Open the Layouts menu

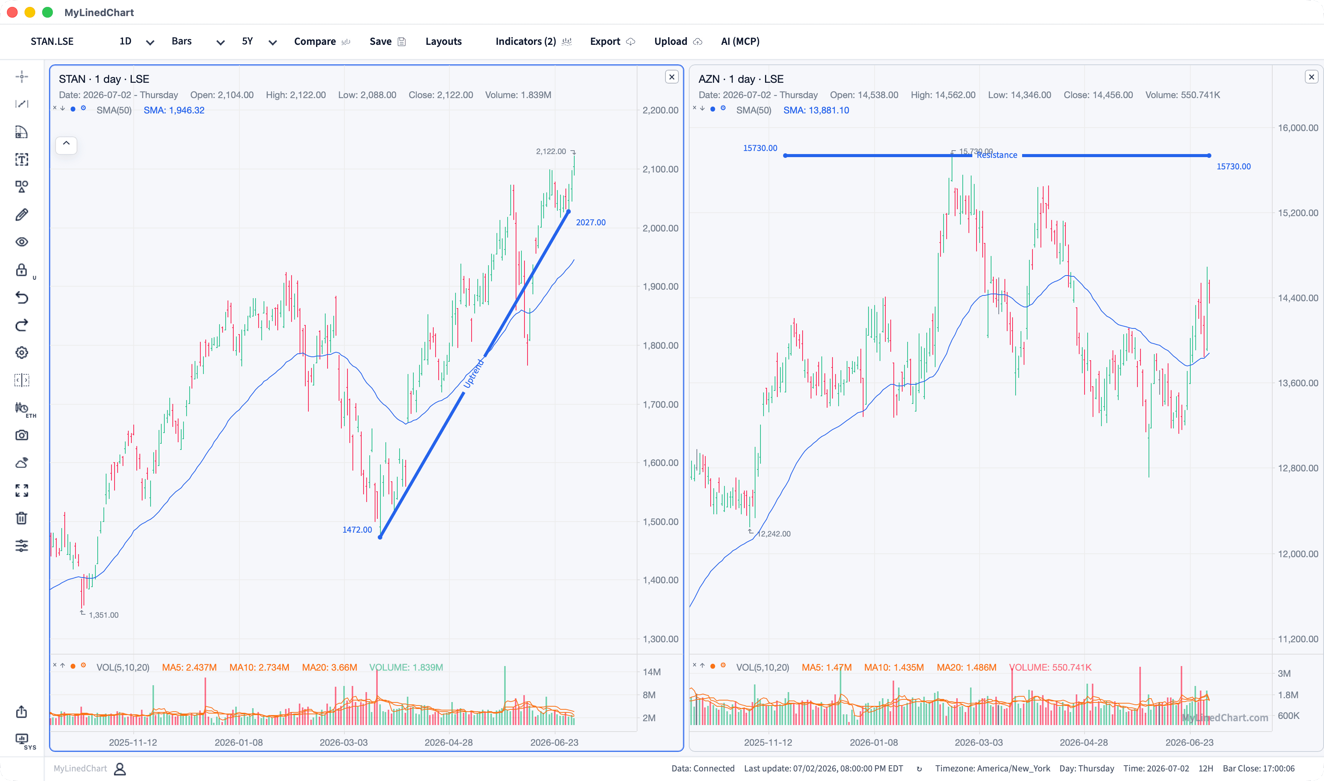click(x=443, y=41)
